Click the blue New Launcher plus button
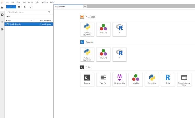The image size is (195, 118). (11, 7)
